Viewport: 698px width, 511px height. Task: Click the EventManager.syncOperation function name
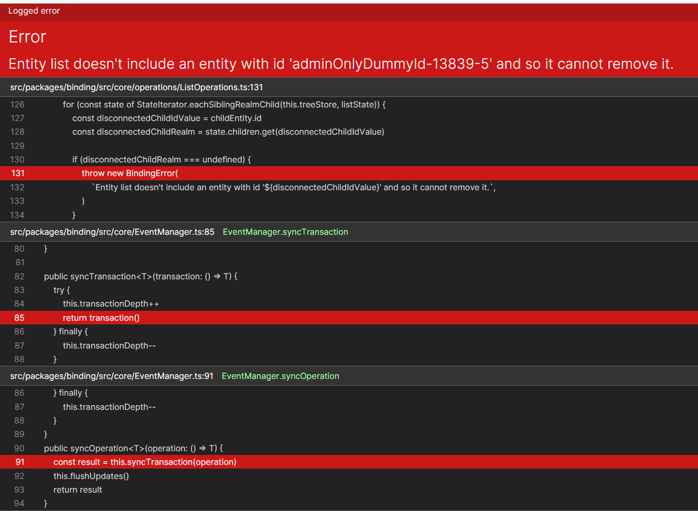tap(281, 376)
